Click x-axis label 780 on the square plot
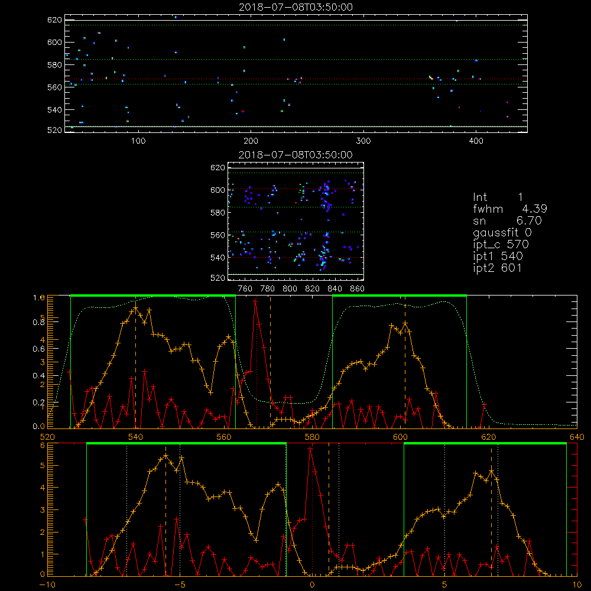 (268, 289)
